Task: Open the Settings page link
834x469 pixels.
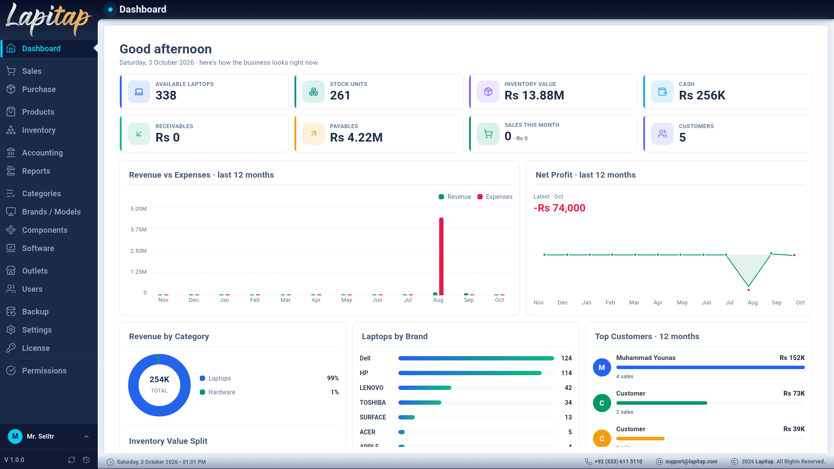Action: click(49, 330)
